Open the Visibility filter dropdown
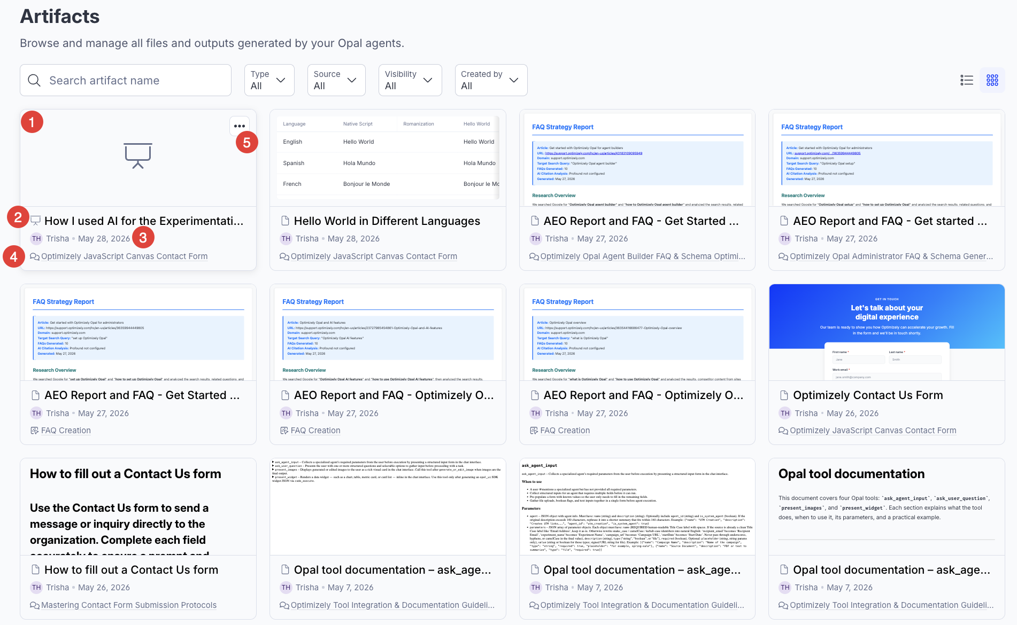 [410, 80]
